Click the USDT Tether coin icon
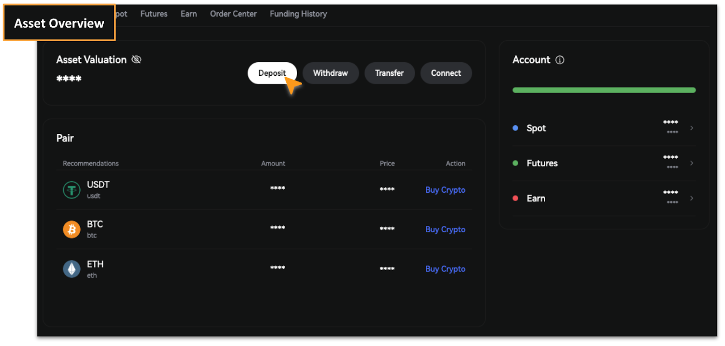725x346 pixels. pos(72,190)
